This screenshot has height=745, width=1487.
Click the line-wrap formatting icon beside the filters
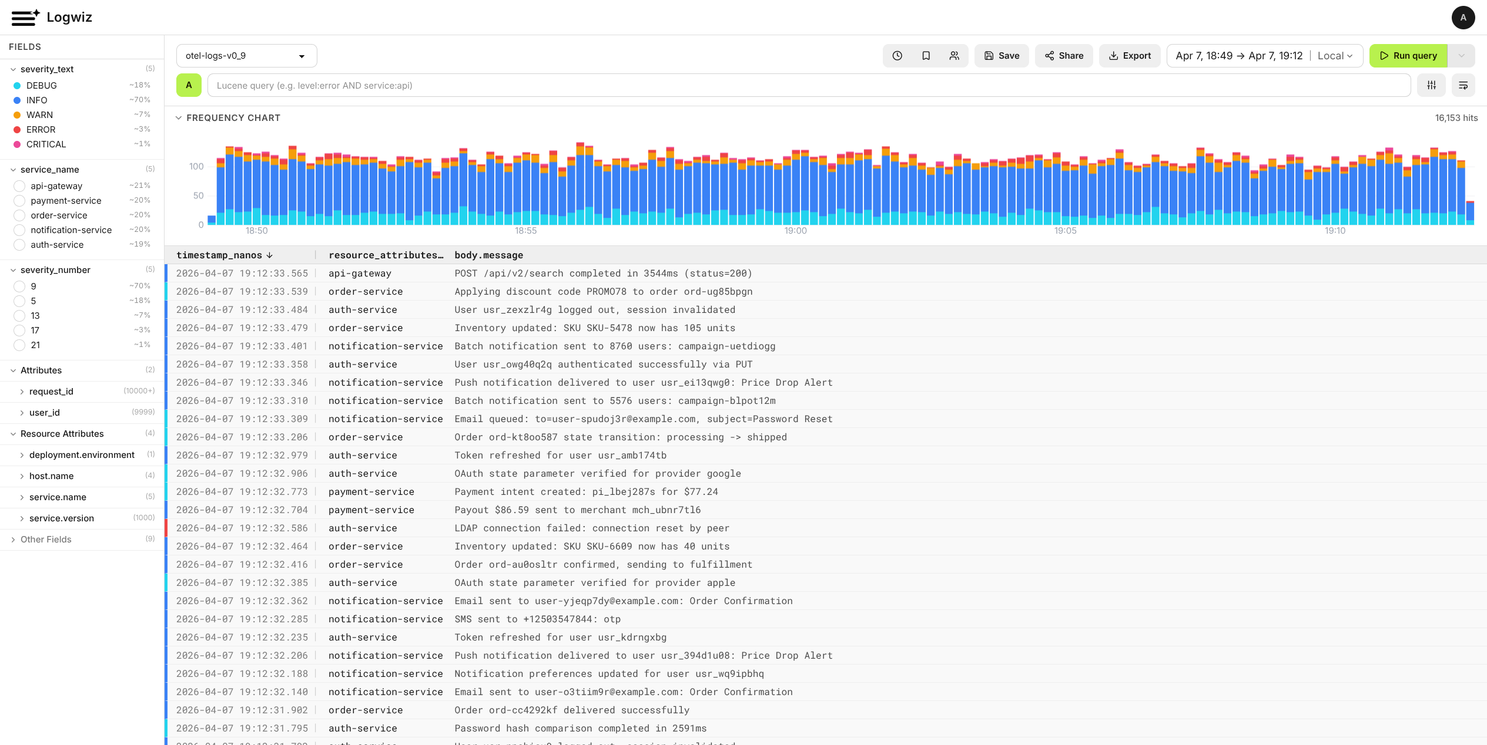1463,85
